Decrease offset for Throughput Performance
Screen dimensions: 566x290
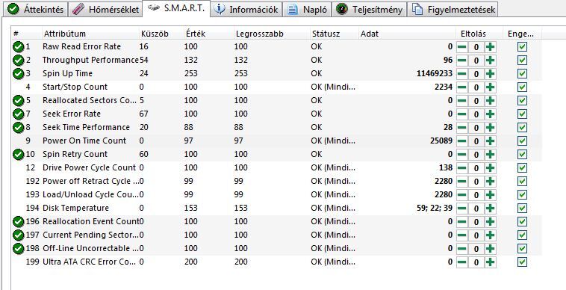(462, 61)
